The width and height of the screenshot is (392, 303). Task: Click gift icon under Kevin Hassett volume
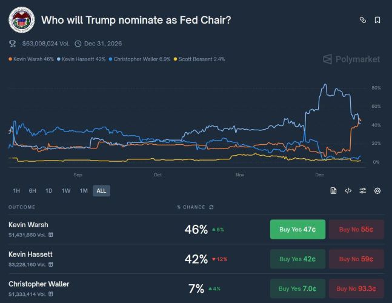coord(51,264)
